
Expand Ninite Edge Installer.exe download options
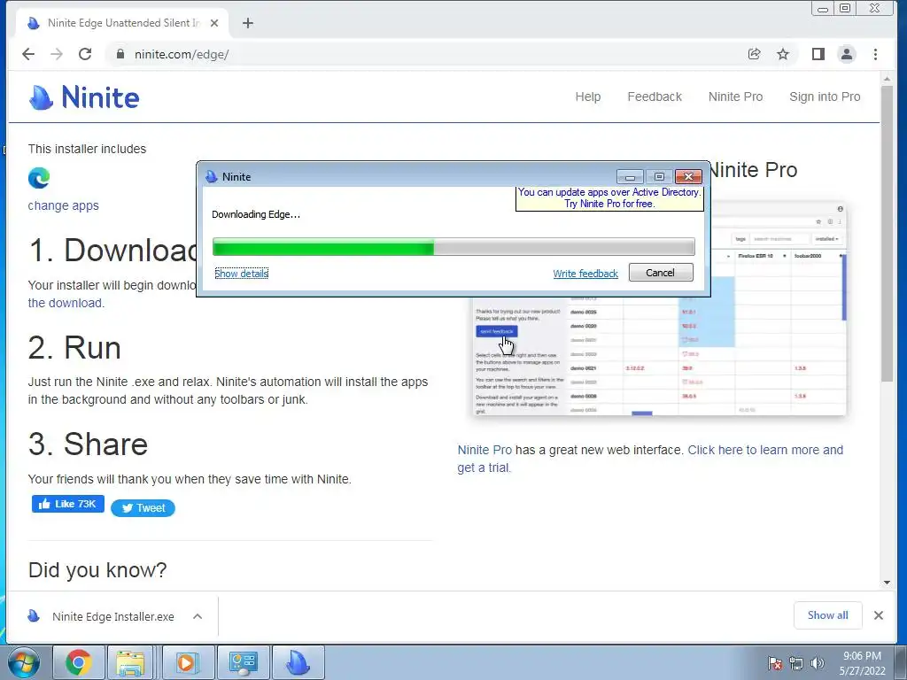point(198,616)
